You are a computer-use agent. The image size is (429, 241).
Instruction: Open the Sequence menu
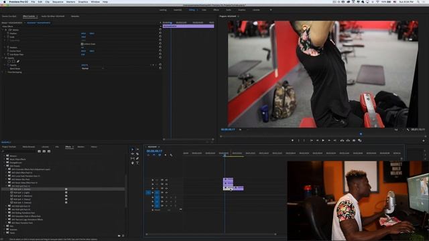58,1
